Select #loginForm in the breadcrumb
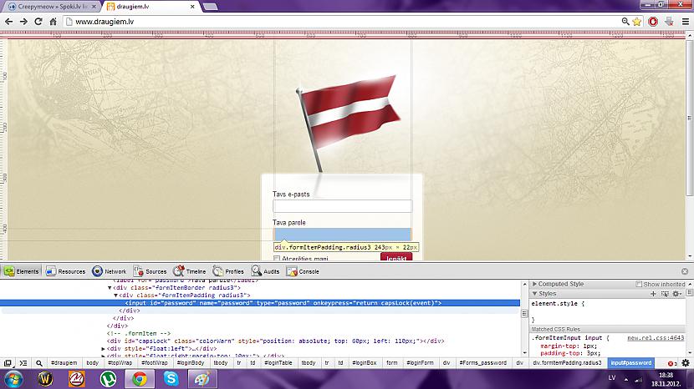Image resolution: width=694 pixels, height=389 pixels. click(420, 363)
